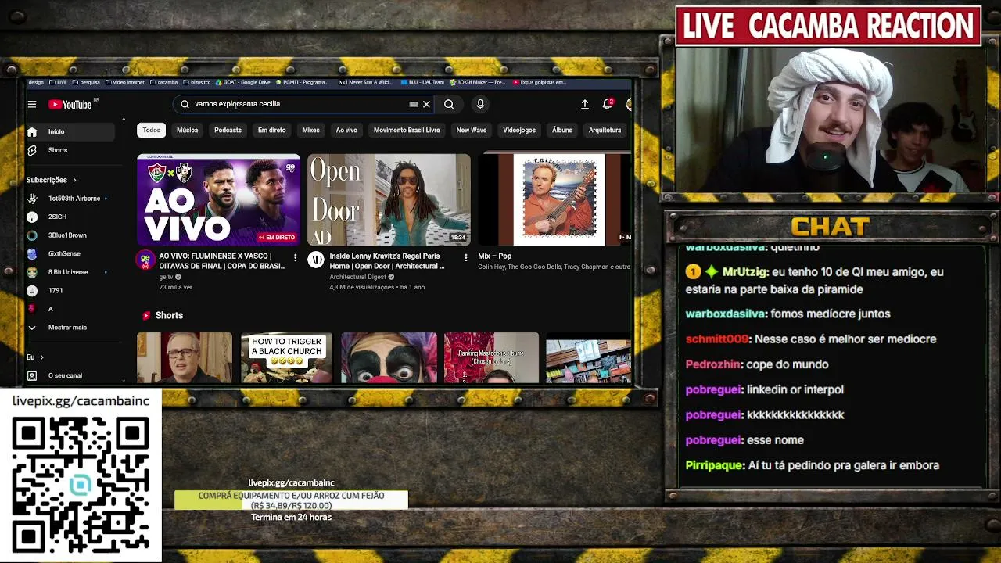
Task: Open the 'ge tv' channel name link
Action: [166, 277]
